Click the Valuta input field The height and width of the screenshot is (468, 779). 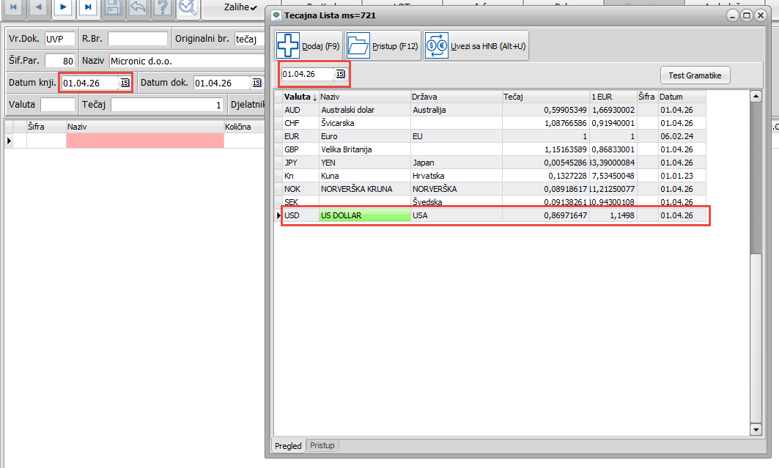tap(58, 105)
